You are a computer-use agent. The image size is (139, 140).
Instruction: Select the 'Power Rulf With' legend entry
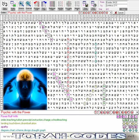coord(9,116)
